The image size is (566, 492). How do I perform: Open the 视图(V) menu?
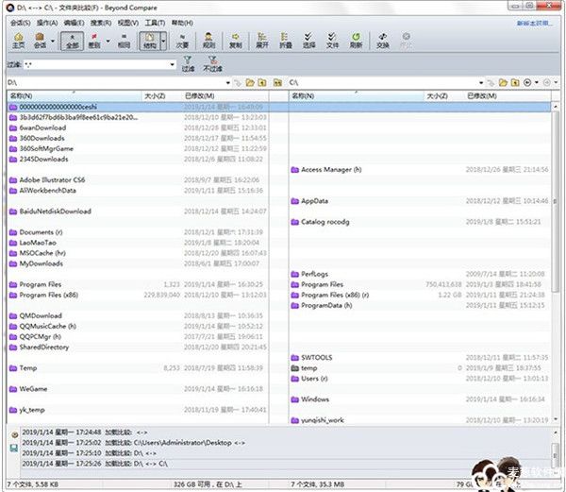(x=128, y=23)
